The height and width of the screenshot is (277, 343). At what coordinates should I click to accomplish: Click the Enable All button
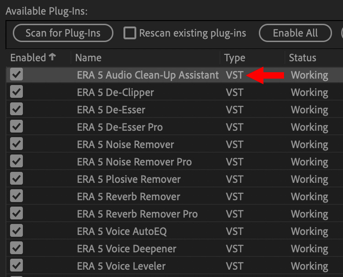point(295,33)
